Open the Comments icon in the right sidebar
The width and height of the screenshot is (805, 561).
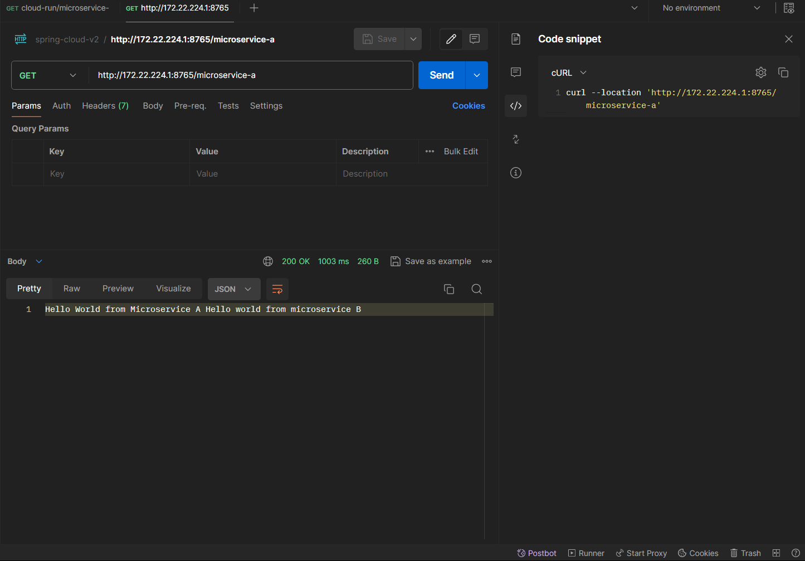pyautogui.click(x=516, y=72)
